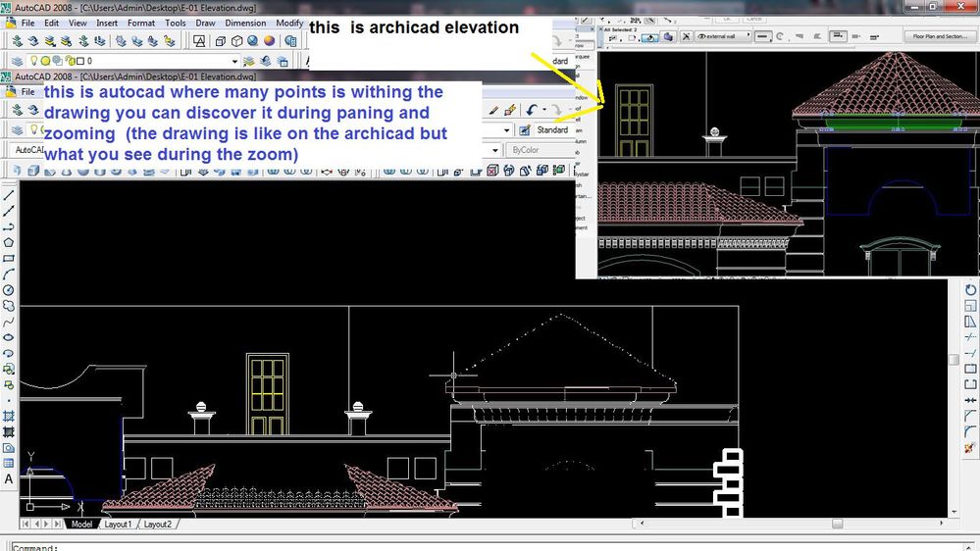Open the layer 0 dropdown list
980x551 pixels.
(x=234, y=61)
